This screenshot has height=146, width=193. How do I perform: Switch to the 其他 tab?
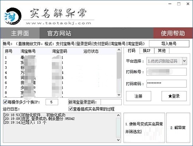pos(162,51)
